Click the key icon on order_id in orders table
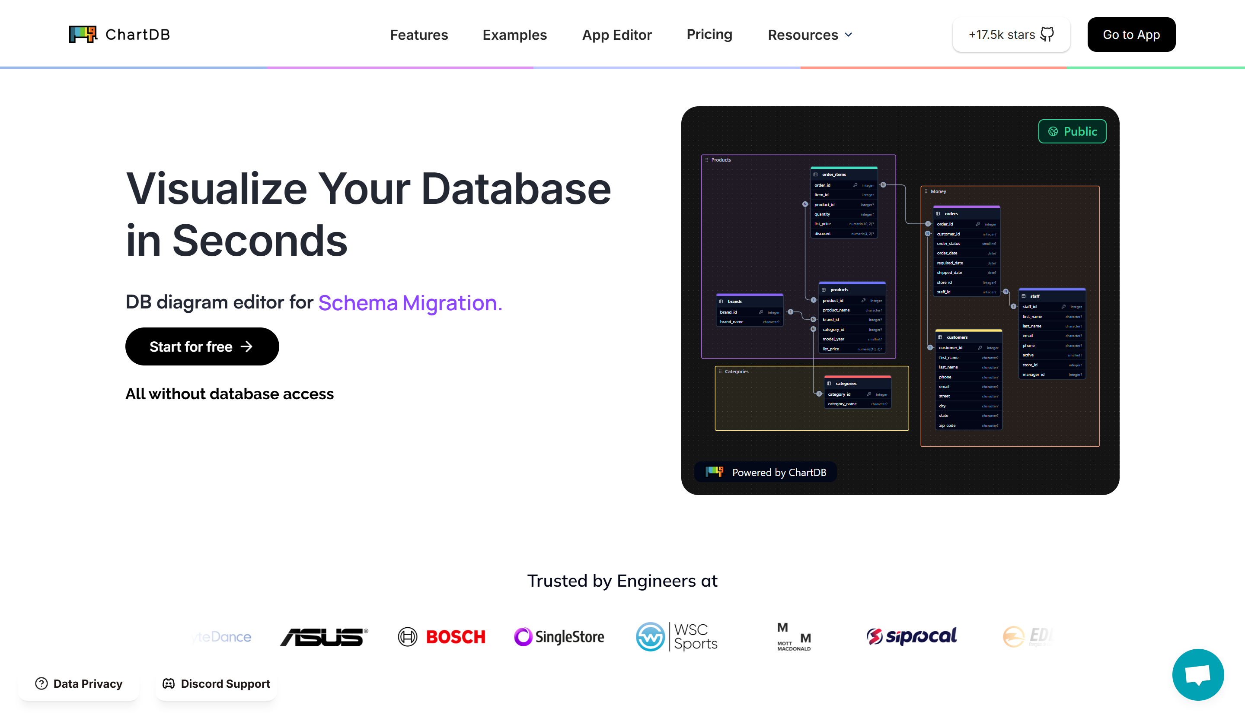This screenshot has width=1245, height=718. tap(978, 224)
